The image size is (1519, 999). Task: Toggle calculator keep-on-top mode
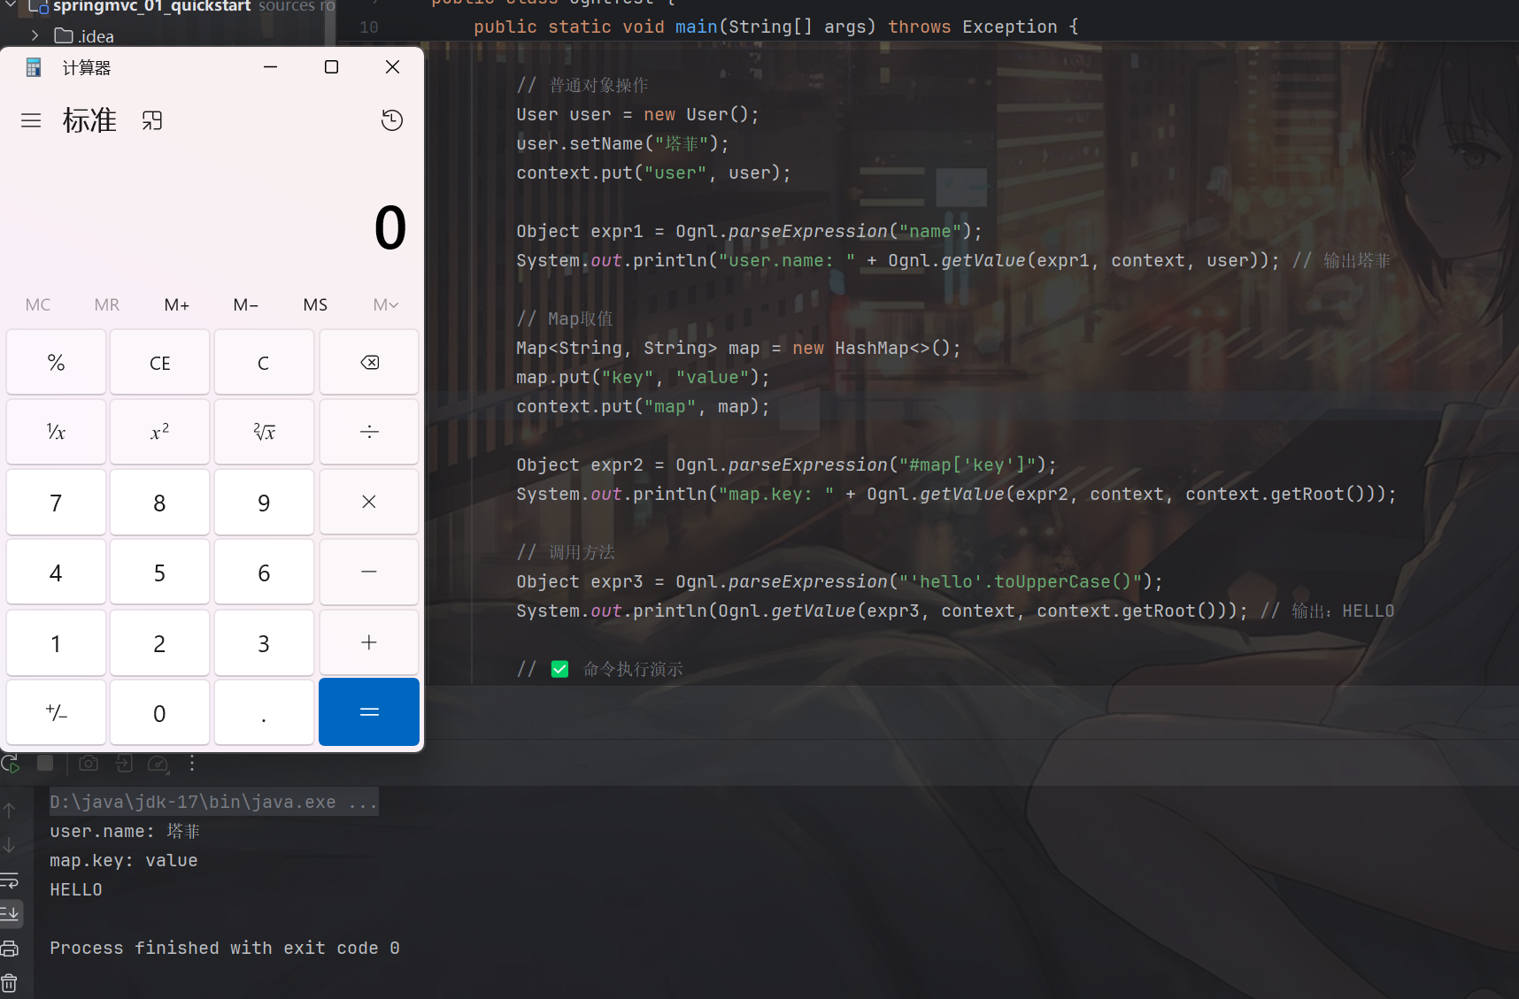point(152,120)
